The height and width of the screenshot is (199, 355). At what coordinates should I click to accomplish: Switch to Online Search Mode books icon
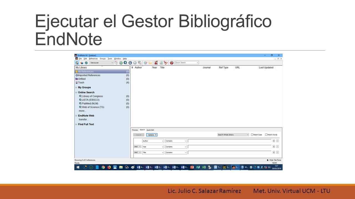(82, 63)
